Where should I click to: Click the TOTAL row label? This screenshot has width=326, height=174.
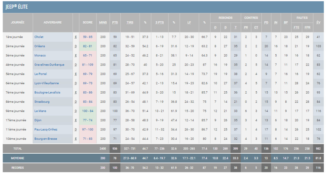click(x=18, y=149)
